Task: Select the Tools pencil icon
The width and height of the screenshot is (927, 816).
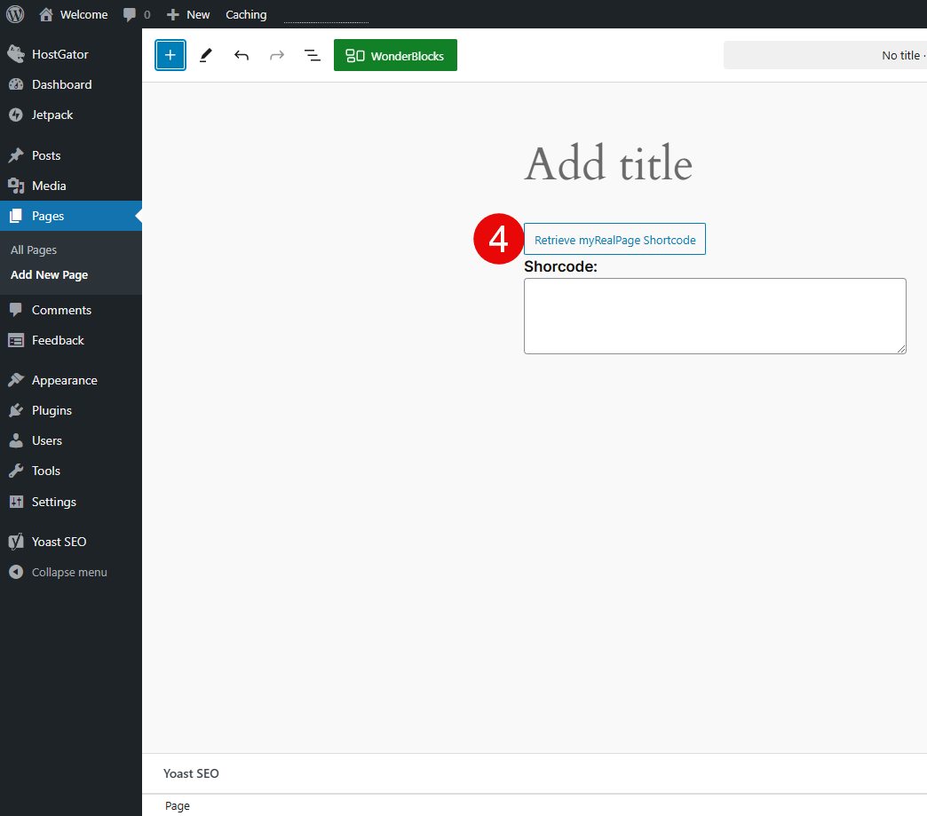Action: (206, 55)
